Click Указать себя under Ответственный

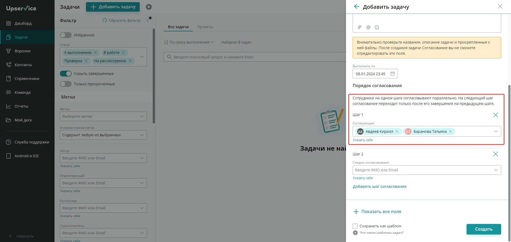click(x=70, y=191)
